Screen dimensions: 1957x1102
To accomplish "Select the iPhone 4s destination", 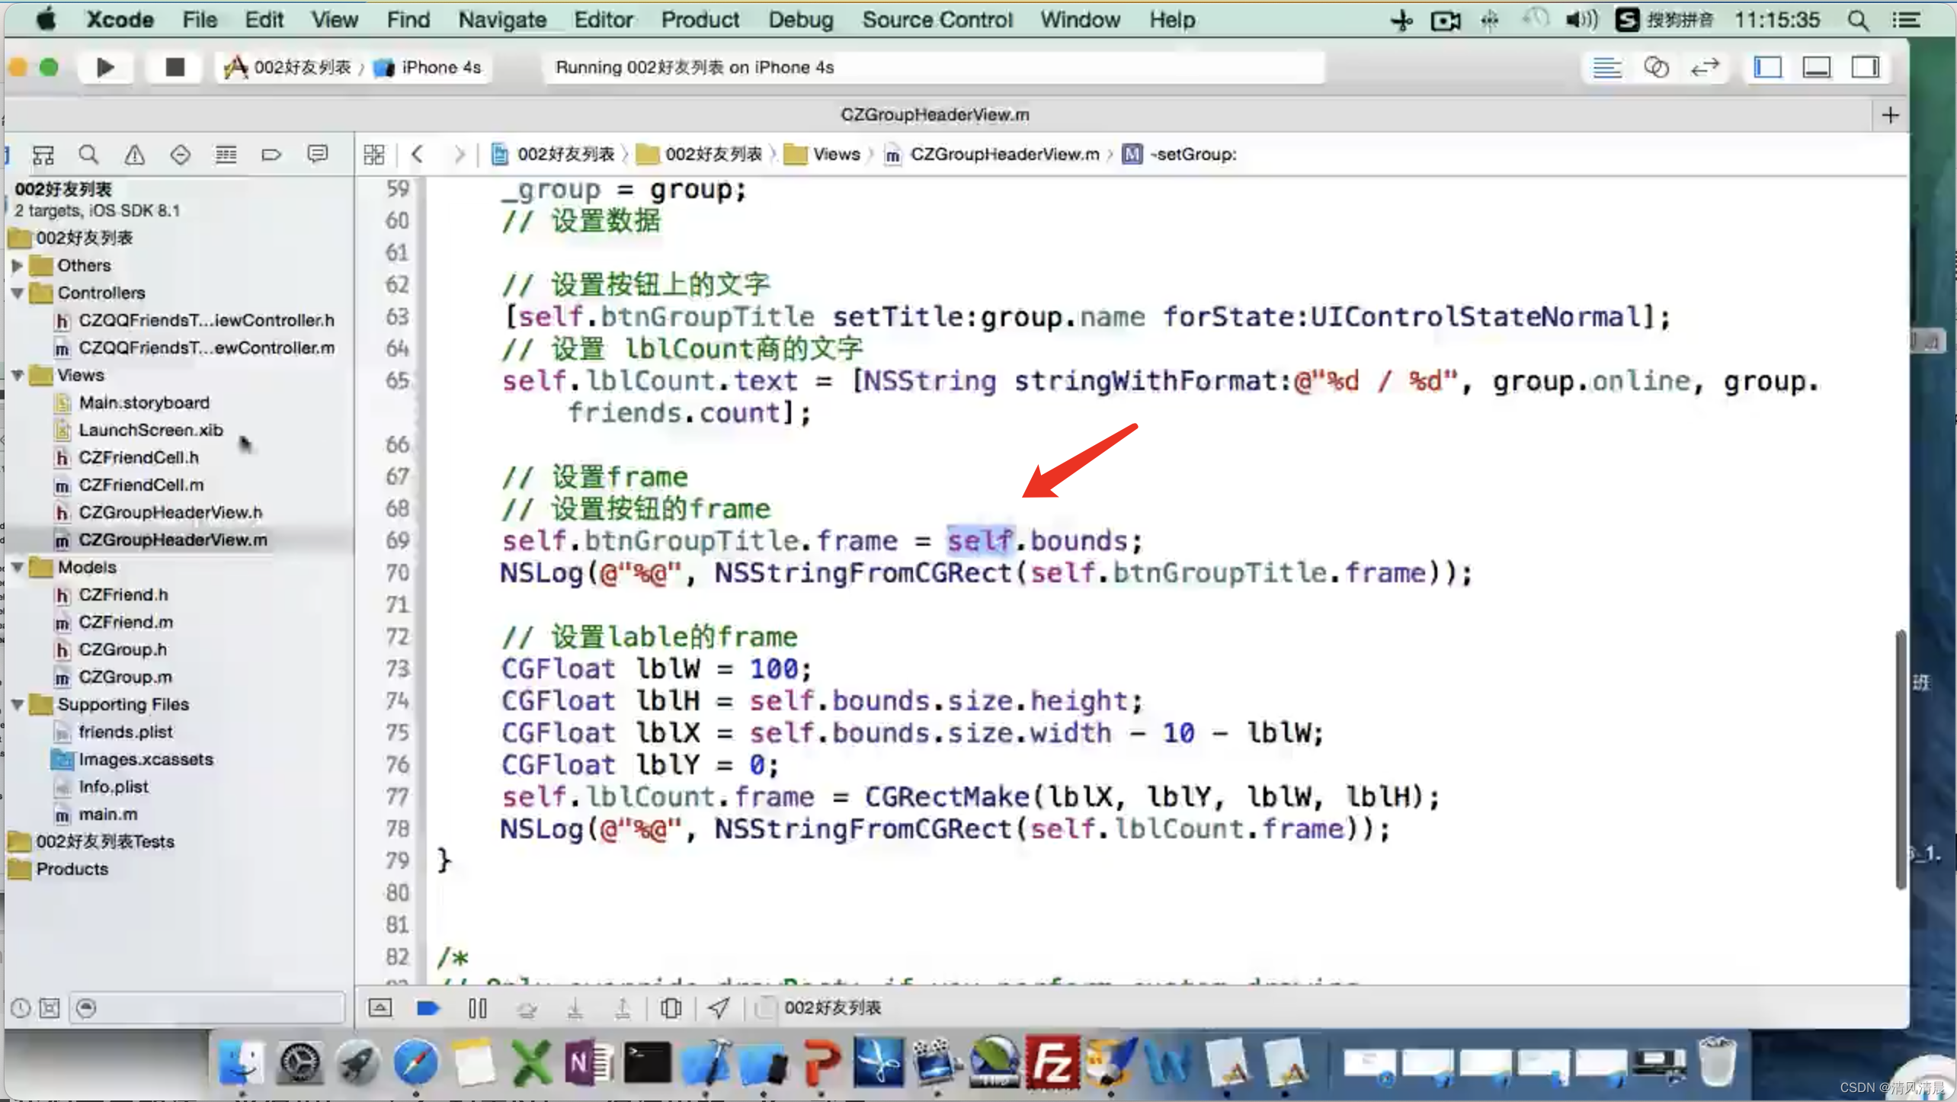I will (x=428, y=67).
